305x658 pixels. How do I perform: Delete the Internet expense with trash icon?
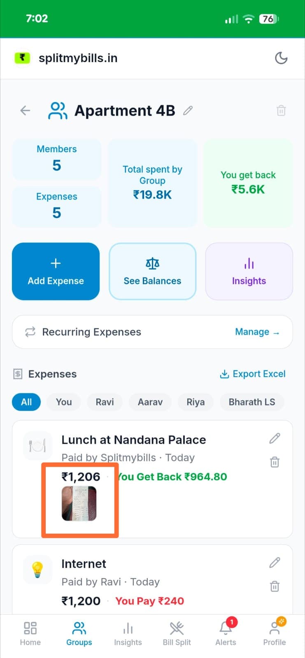(x=275, y=586)
